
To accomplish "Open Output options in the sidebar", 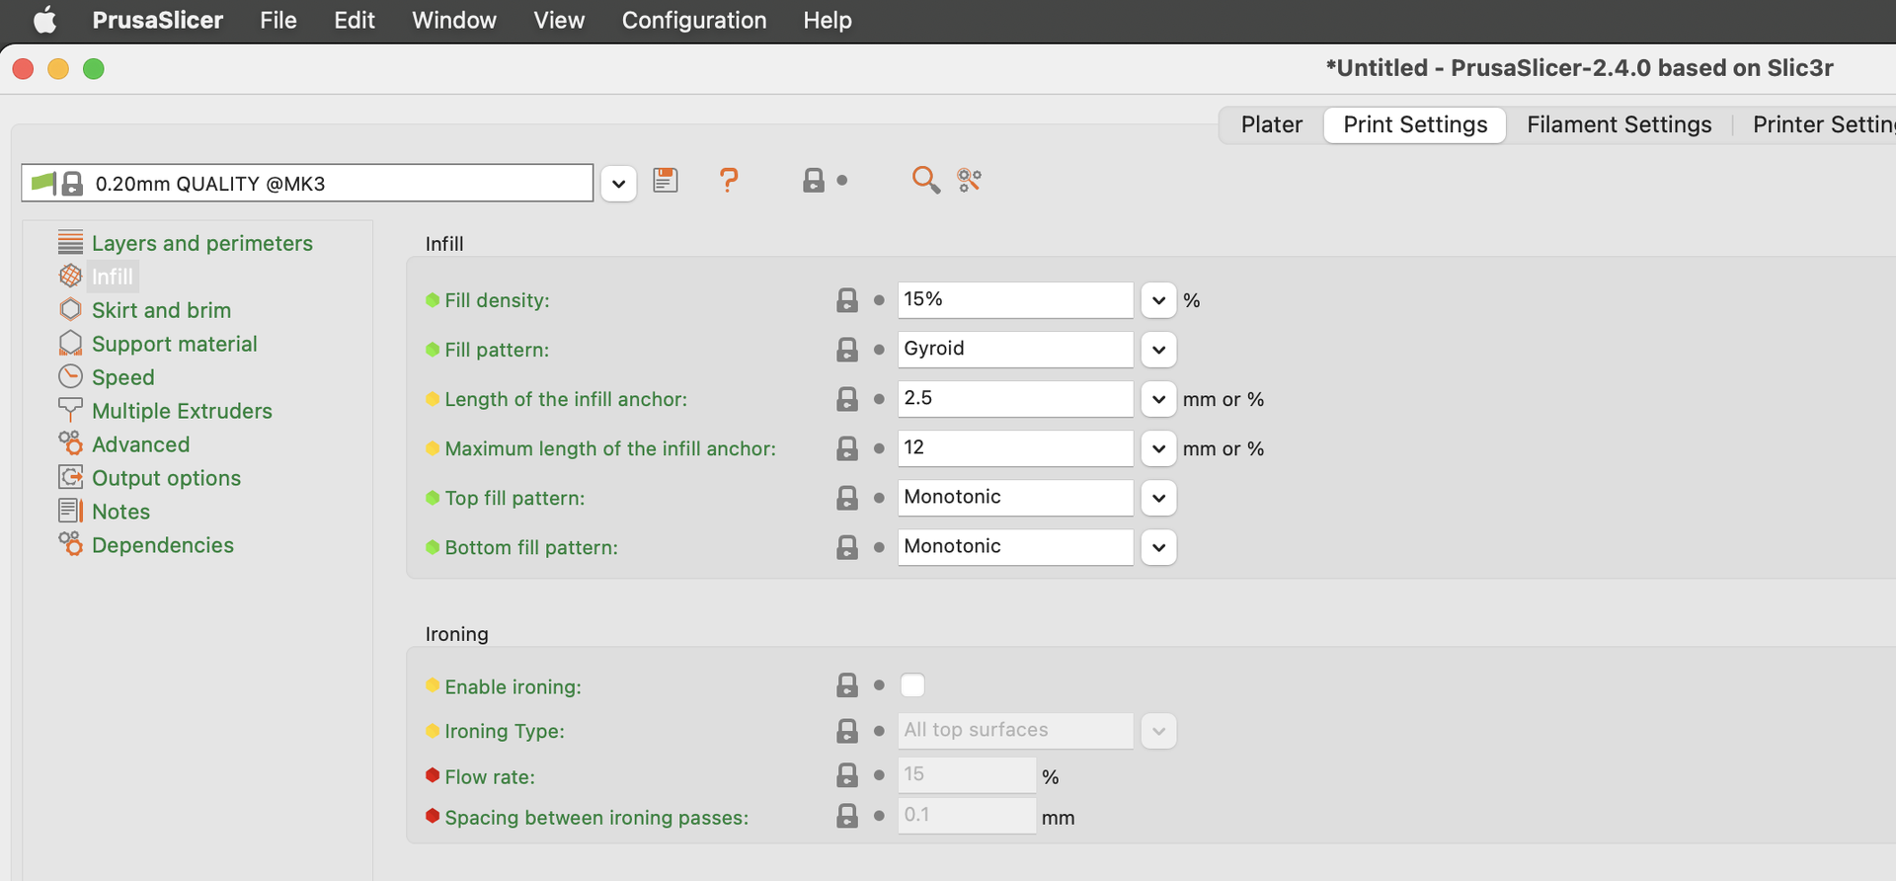I will point(166,478).
